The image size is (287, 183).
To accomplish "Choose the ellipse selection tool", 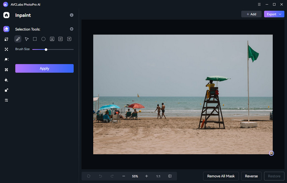I will coord(43,39).
